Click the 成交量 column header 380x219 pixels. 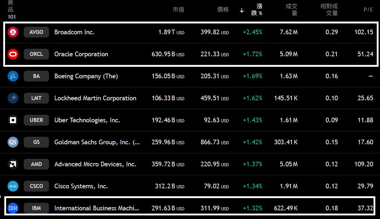tap(291, 10)
